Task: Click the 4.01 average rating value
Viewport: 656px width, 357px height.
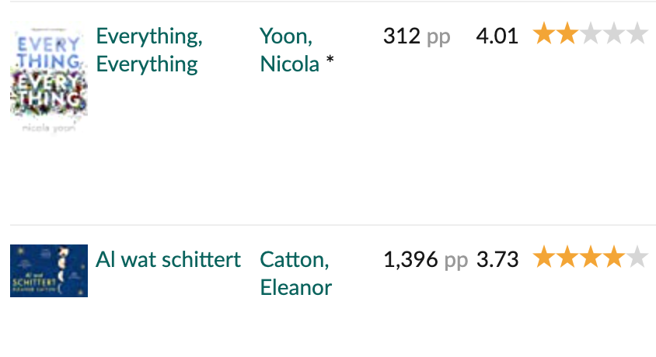Action: pyautogui.click(x=497, y=36)
